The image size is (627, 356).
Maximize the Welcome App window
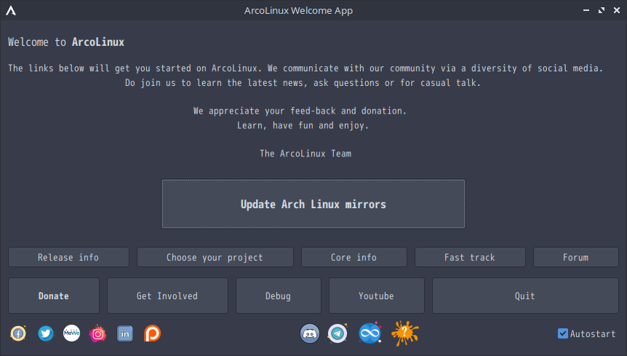pyautogui.click(x=602, y=10)
